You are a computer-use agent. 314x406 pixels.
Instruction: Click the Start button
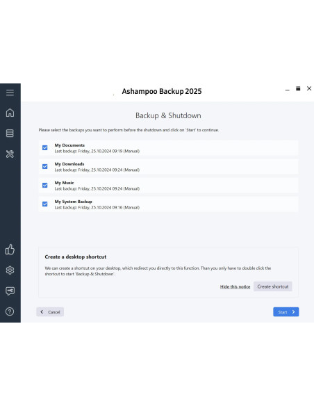[286, 311]
